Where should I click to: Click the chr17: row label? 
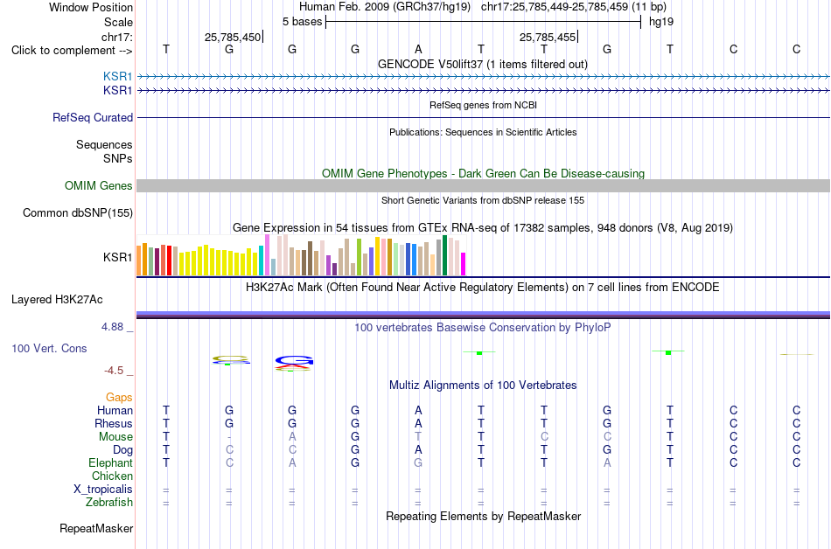point(117,37)
